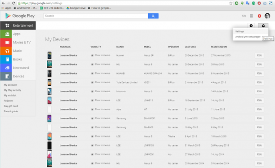Open Books section
The image size is (275, 168).
point(18,59)
